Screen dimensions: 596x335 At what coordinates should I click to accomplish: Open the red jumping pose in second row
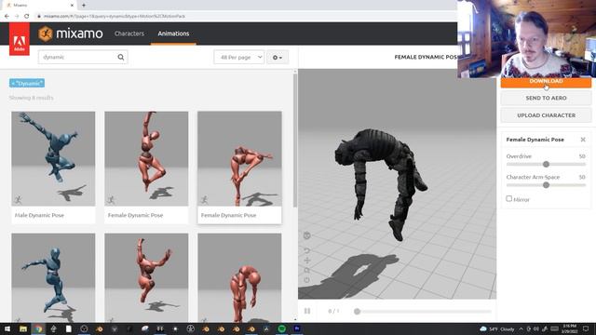[x=146, y=278]
